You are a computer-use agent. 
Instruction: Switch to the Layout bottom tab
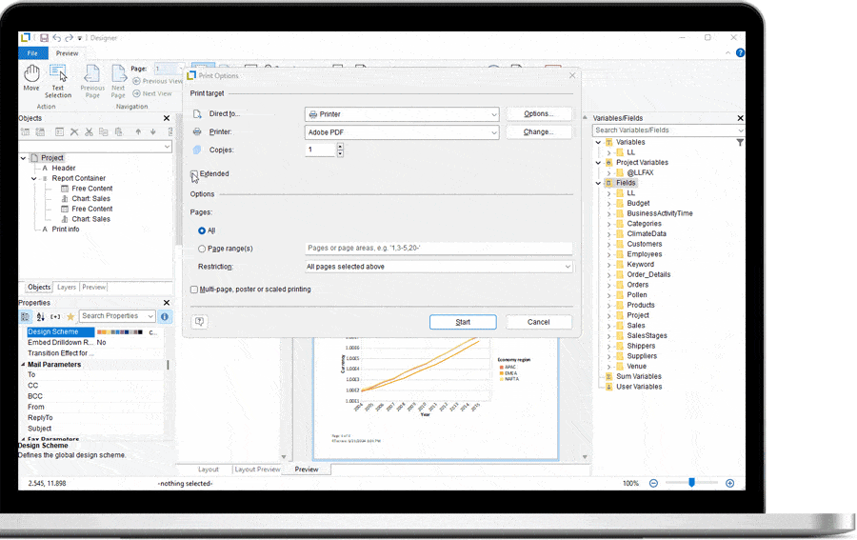pyautogui.click(x=209, y=470)
